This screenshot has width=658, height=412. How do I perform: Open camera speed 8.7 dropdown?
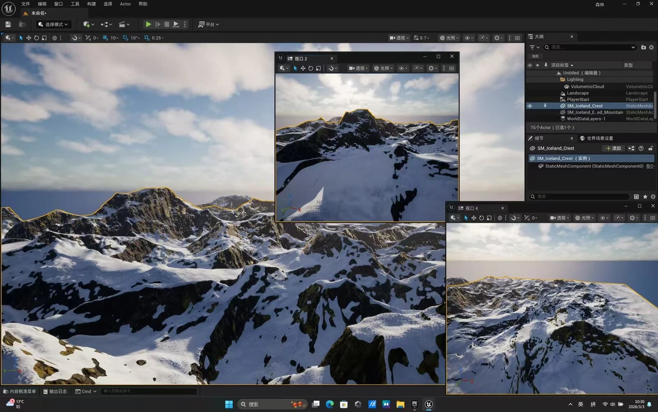click(x=422, y=38)
